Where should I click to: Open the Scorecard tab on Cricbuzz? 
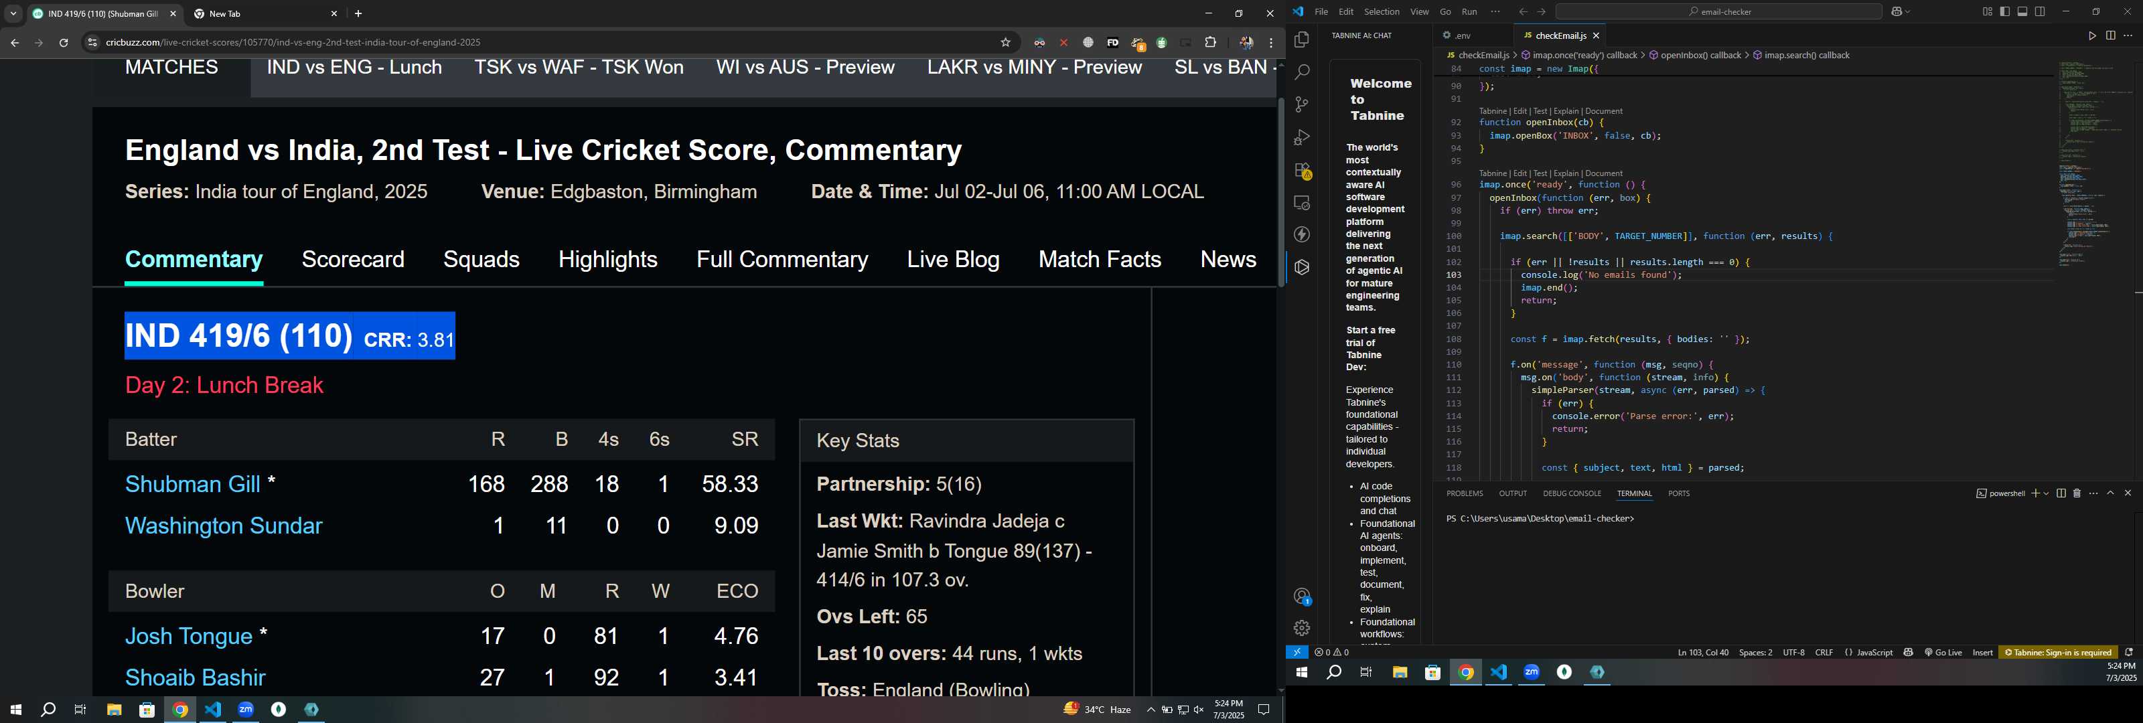(353, 260)
